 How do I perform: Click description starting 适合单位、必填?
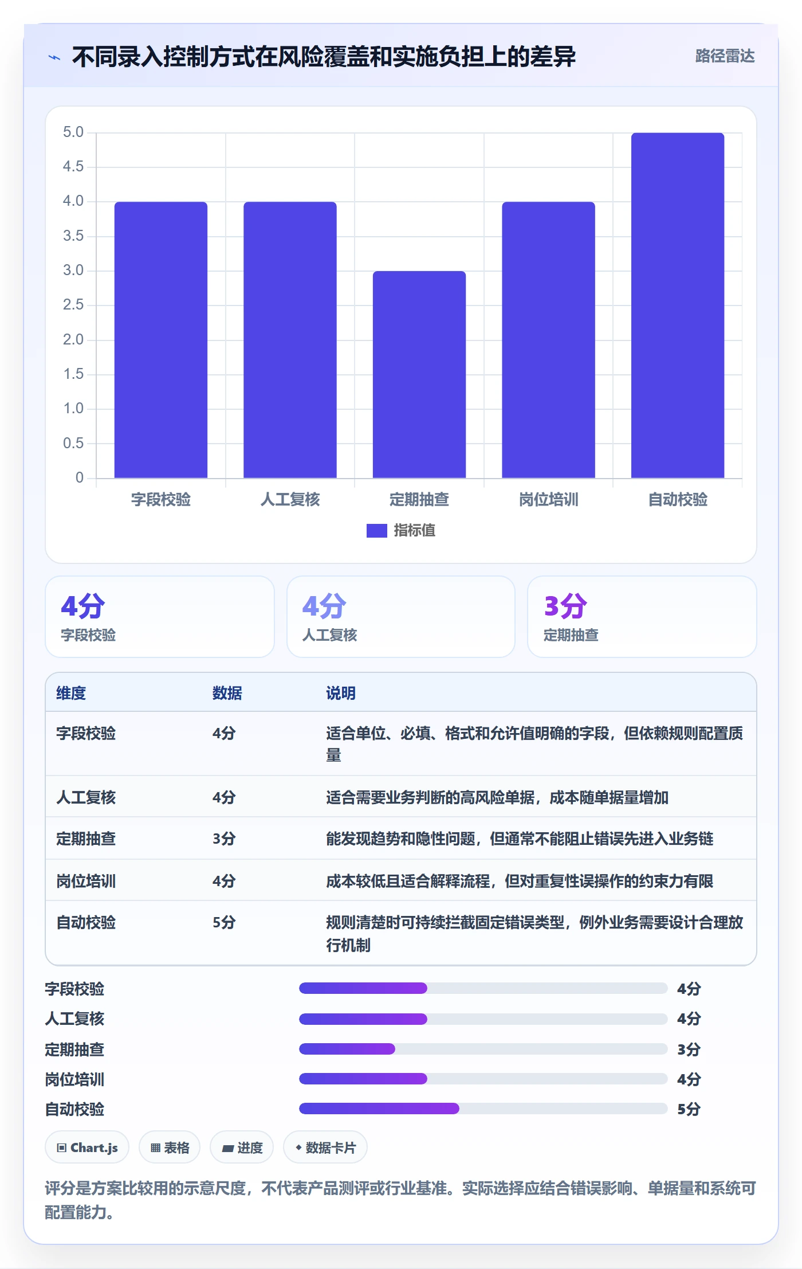(534, 744)
